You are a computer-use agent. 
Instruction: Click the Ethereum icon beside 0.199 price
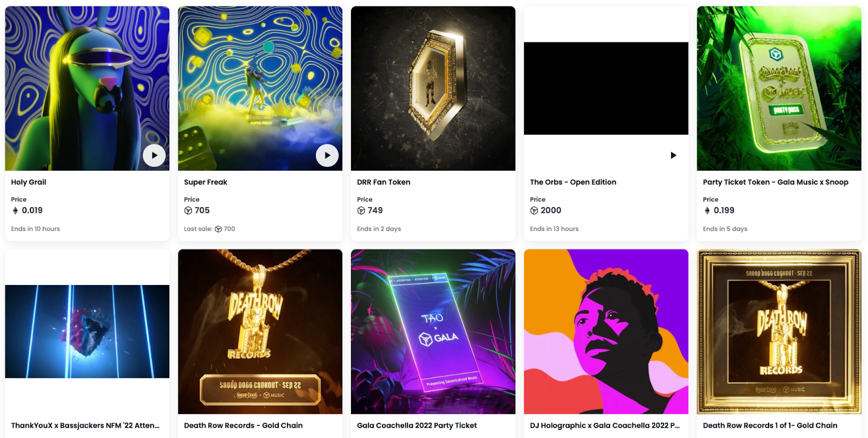tap(707, 211)
